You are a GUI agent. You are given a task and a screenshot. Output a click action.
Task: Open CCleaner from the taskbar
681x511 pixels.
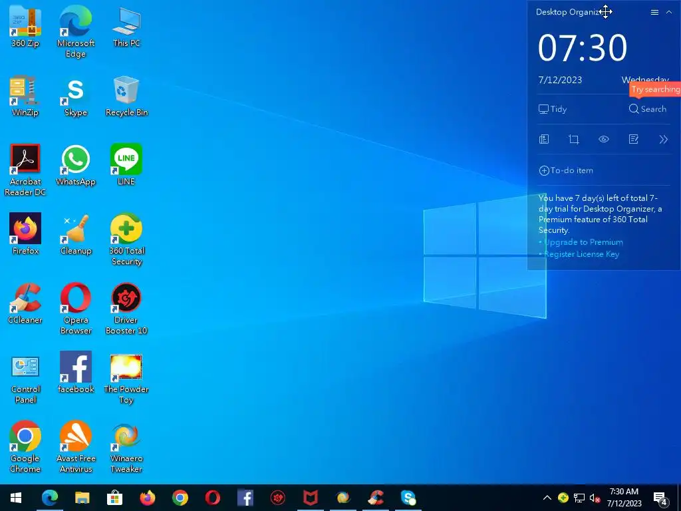pyautogui.click(x=376, y=498)
